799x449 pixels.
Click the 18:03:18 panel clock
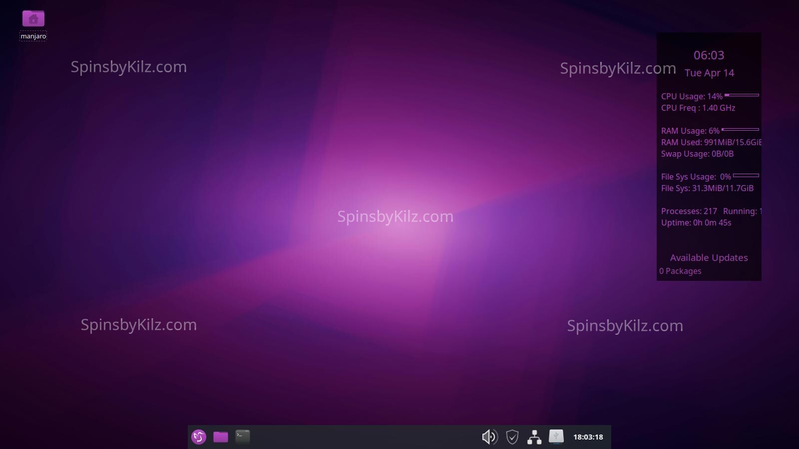coord(588,437)
